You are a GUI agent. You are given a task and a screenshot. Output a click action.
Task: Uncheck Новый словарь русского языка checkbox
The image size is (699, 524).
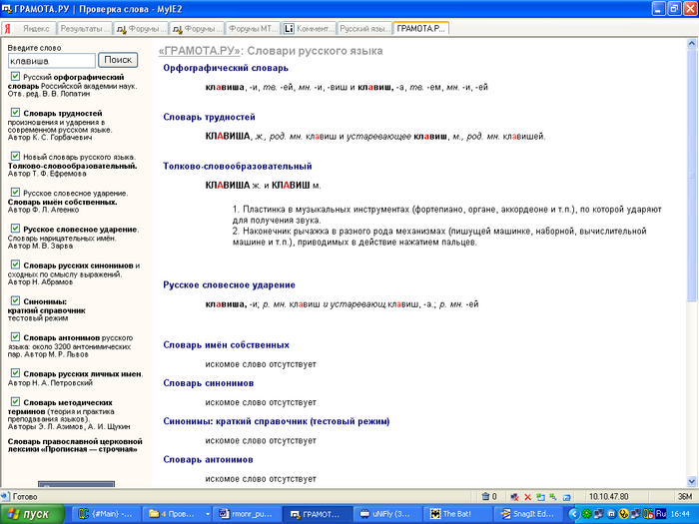(x=15, y=156)
